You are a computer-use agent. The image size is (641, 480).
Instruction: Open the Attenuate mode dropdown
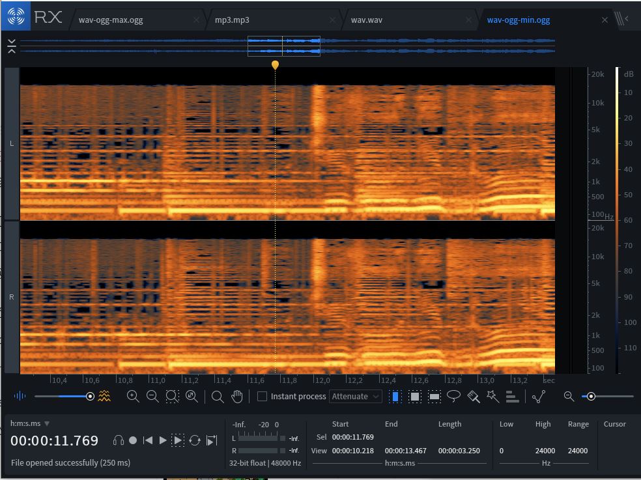click(x=356, y=396)
